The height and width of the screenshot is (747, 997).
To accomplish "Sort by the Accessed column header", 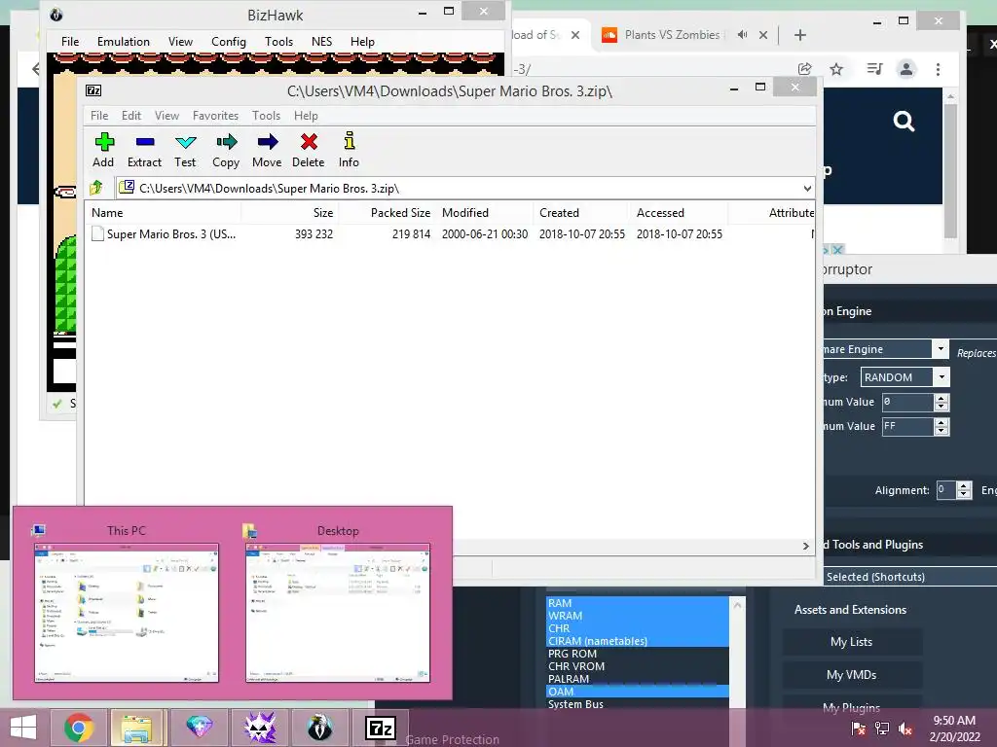I will point(679,213).
